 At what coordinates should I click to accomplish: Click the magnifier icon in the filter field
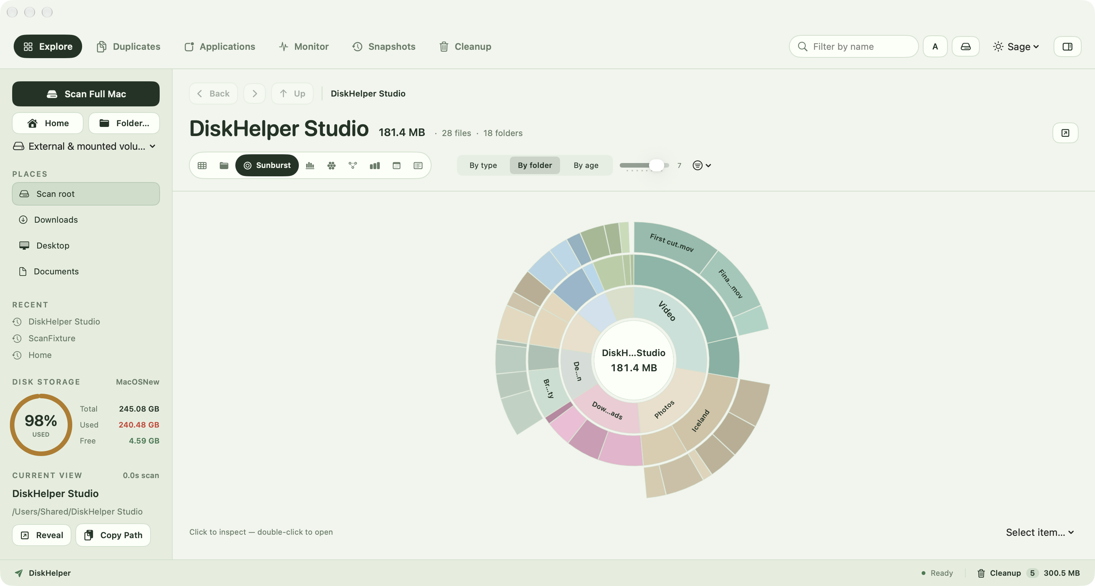[803, 46]
